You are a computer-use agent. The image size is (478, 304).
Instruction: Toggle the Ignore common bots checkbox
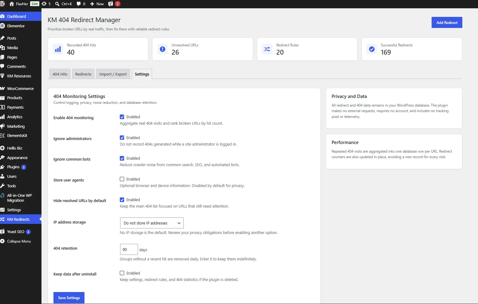pos(122,158)
